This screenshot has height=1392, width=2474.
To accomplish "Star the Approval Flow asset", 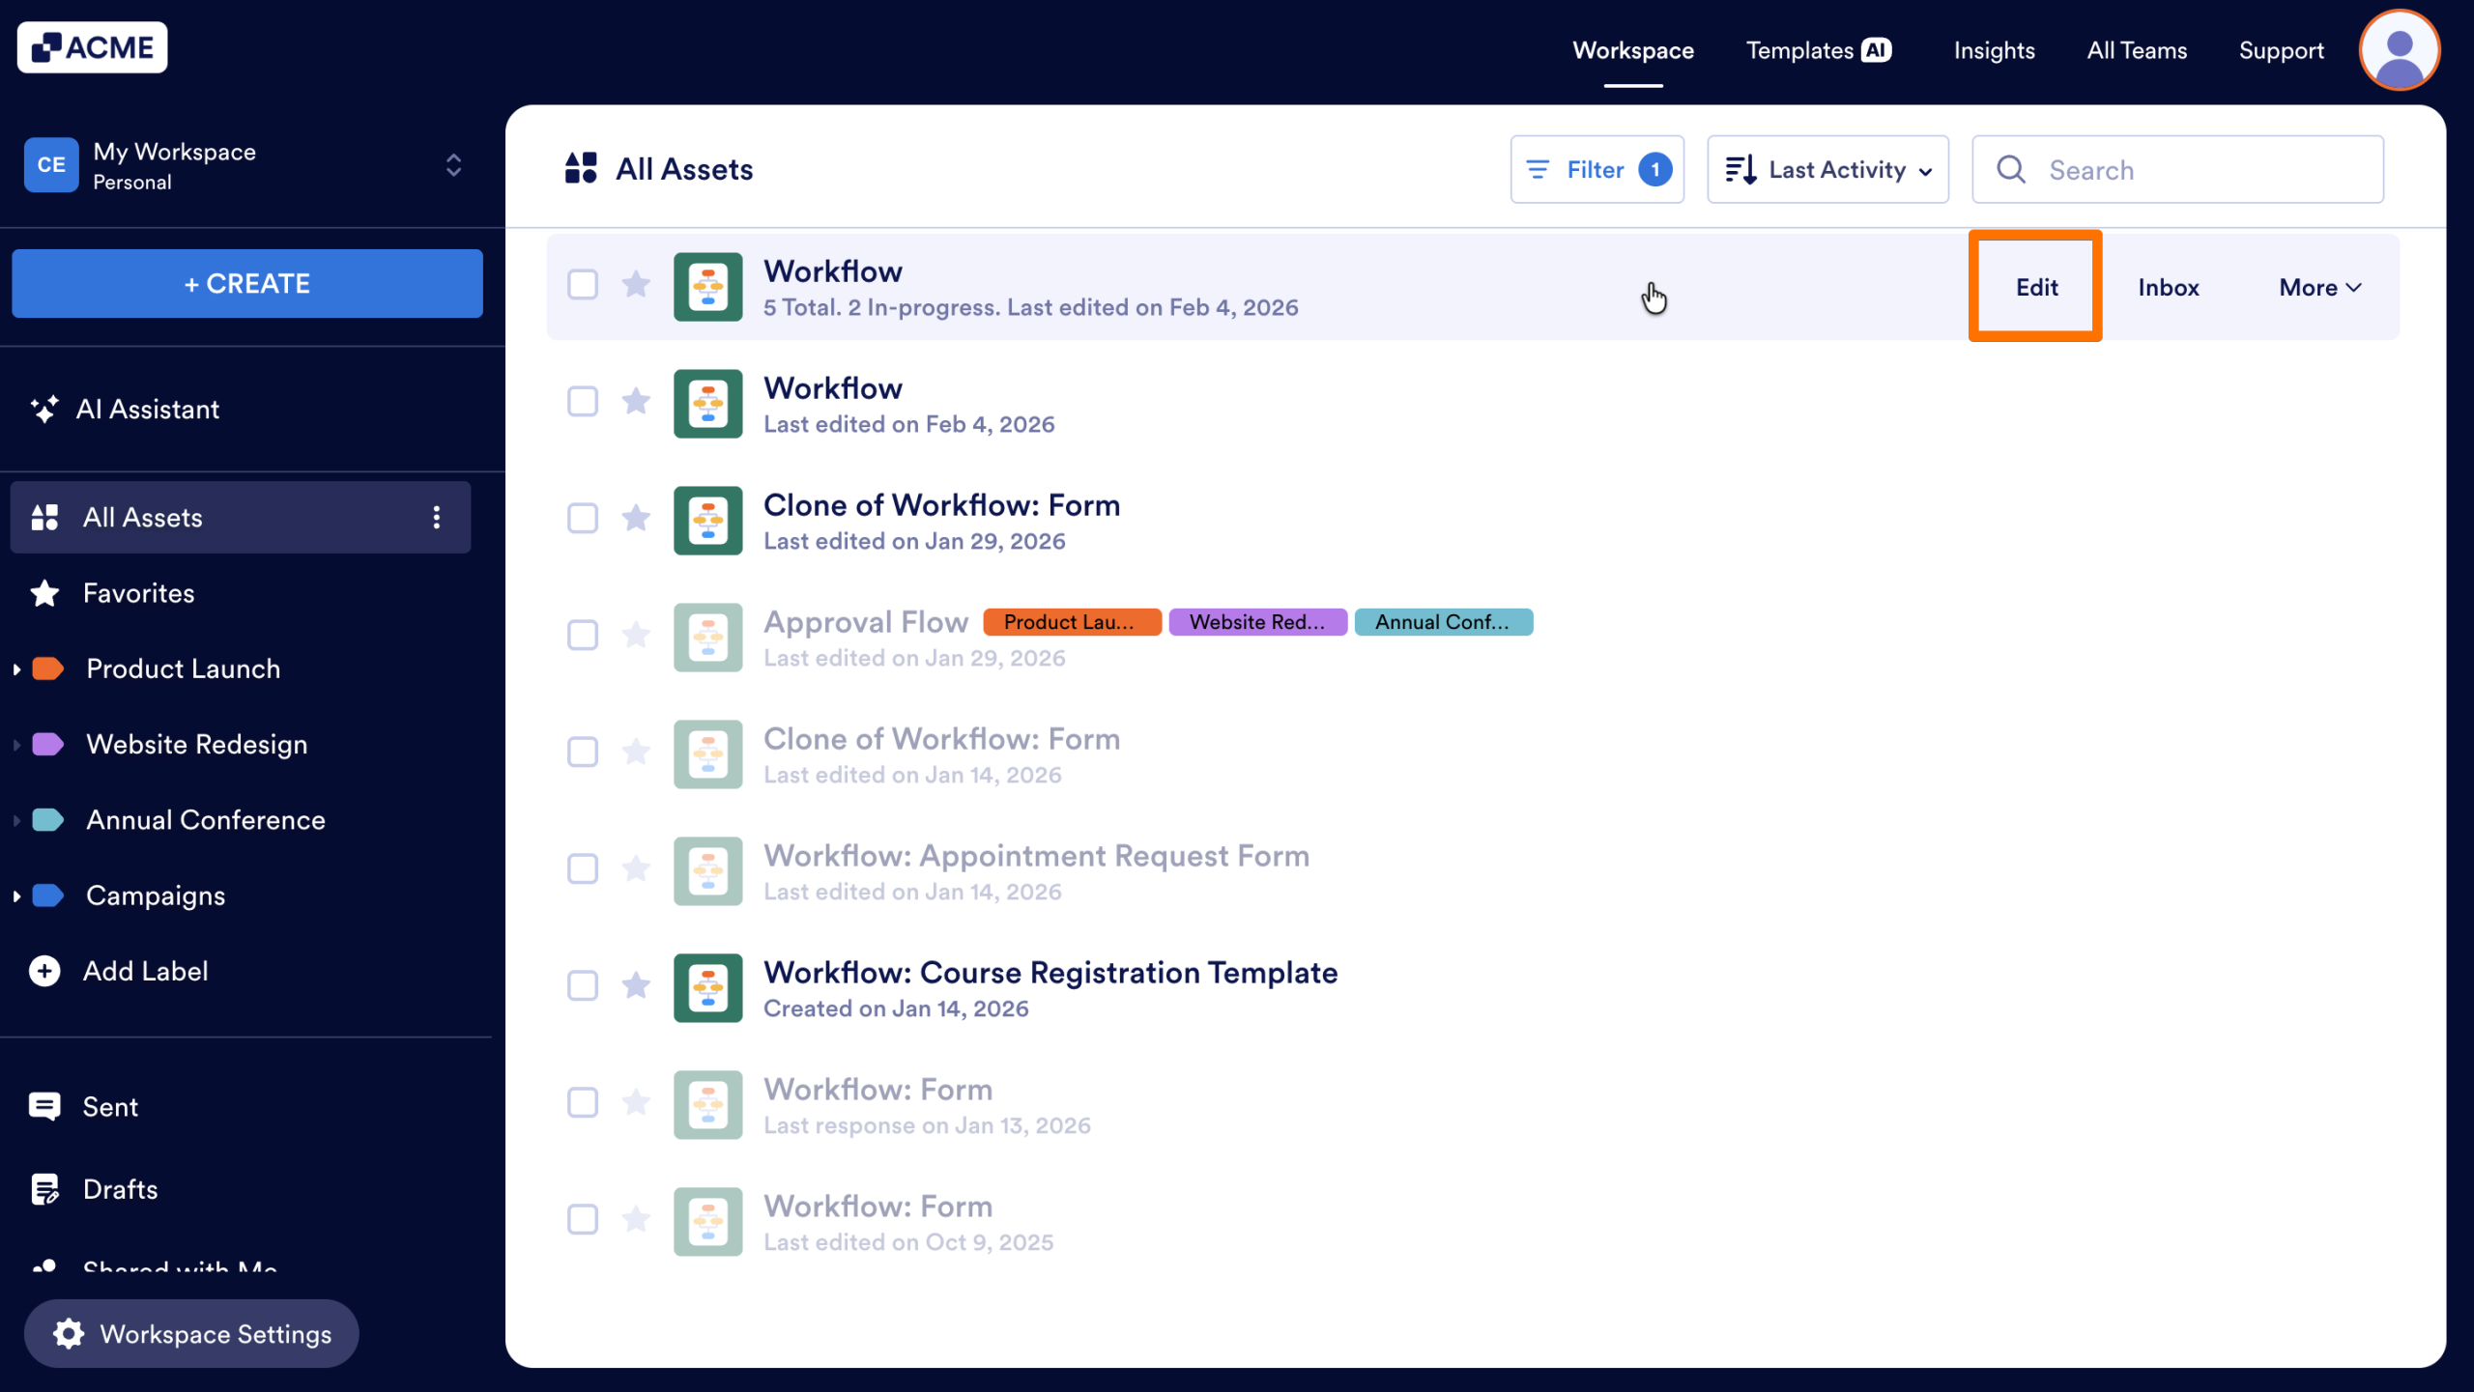I will (x=637, y=636).
